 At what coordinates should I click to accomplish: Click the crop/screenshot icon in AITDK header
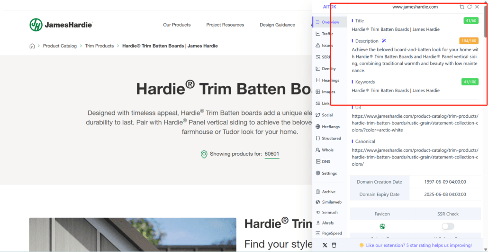coord(462,7)
